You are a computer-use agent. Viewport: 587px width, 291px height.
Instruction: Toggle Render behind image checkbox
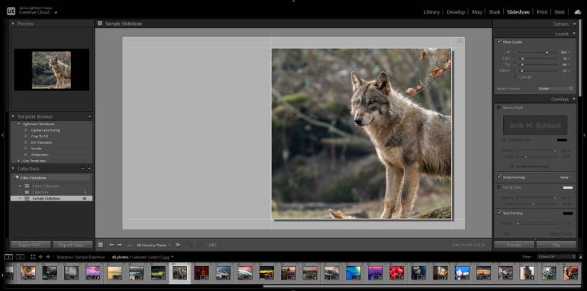pyautogui.click(x=512, y=166)
